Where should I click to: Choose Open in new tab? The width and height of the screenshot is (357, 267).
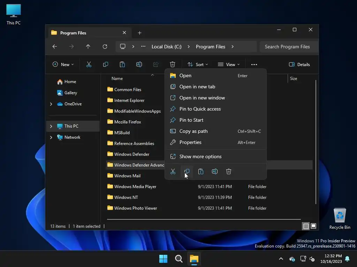(215, 87)
